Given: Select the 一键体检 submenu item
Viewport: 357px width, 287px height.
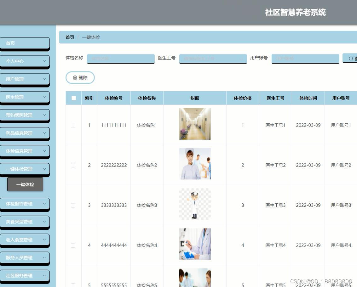Looking at the screenshot, I should tap(25, 184).
